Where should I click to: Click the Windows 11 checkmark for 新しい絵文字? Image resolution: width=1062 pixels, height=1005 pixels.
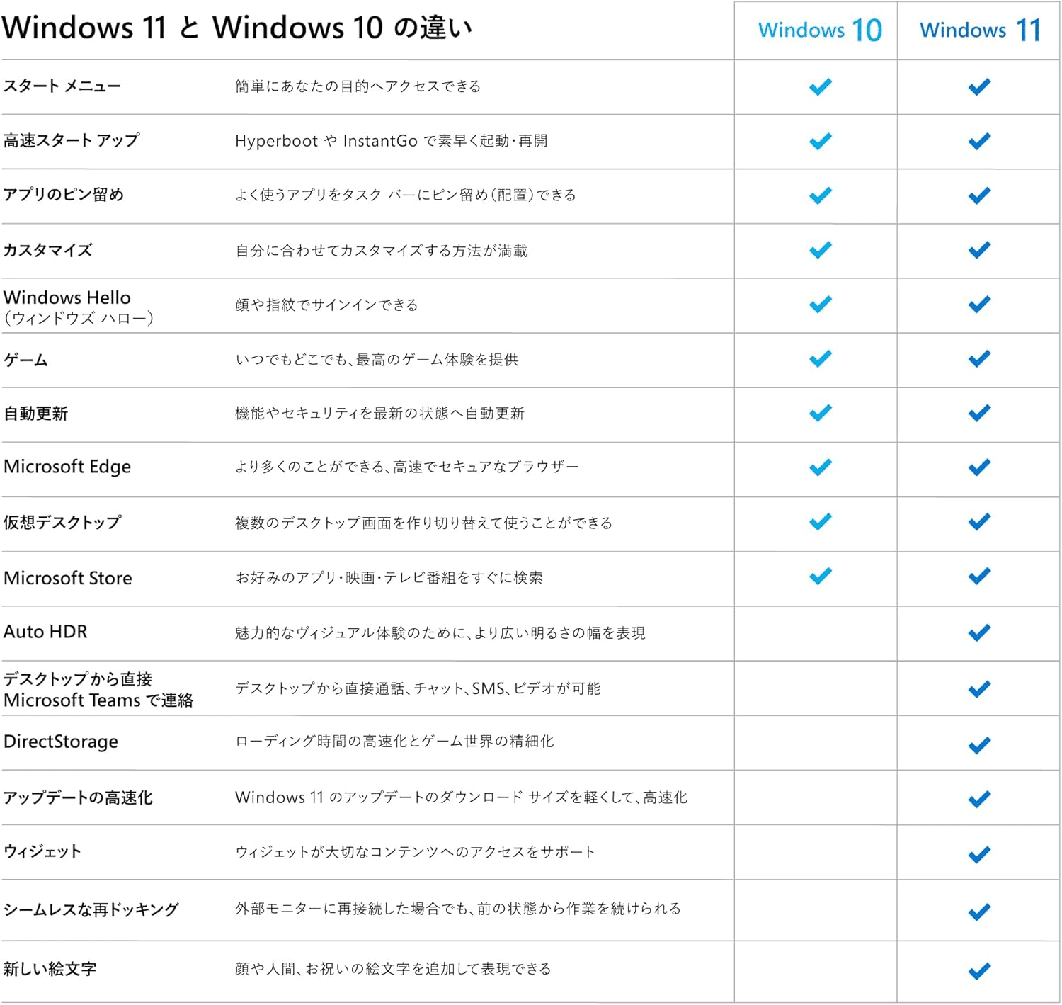(979, 971)
